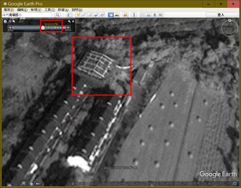Image resolution: width=241 pixels, height=188 pixels.
Task: Click the small clock icon in status bar
Action: (x=31, y=184)
